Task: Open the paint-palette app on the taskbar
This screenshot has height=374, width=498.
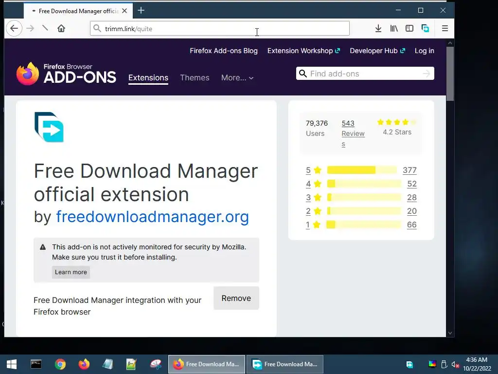Action: click(156, 364)
